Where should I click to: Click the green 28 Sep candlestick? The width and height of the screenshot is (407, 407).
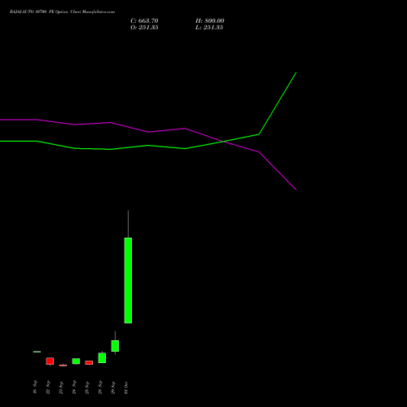[102, 357]
